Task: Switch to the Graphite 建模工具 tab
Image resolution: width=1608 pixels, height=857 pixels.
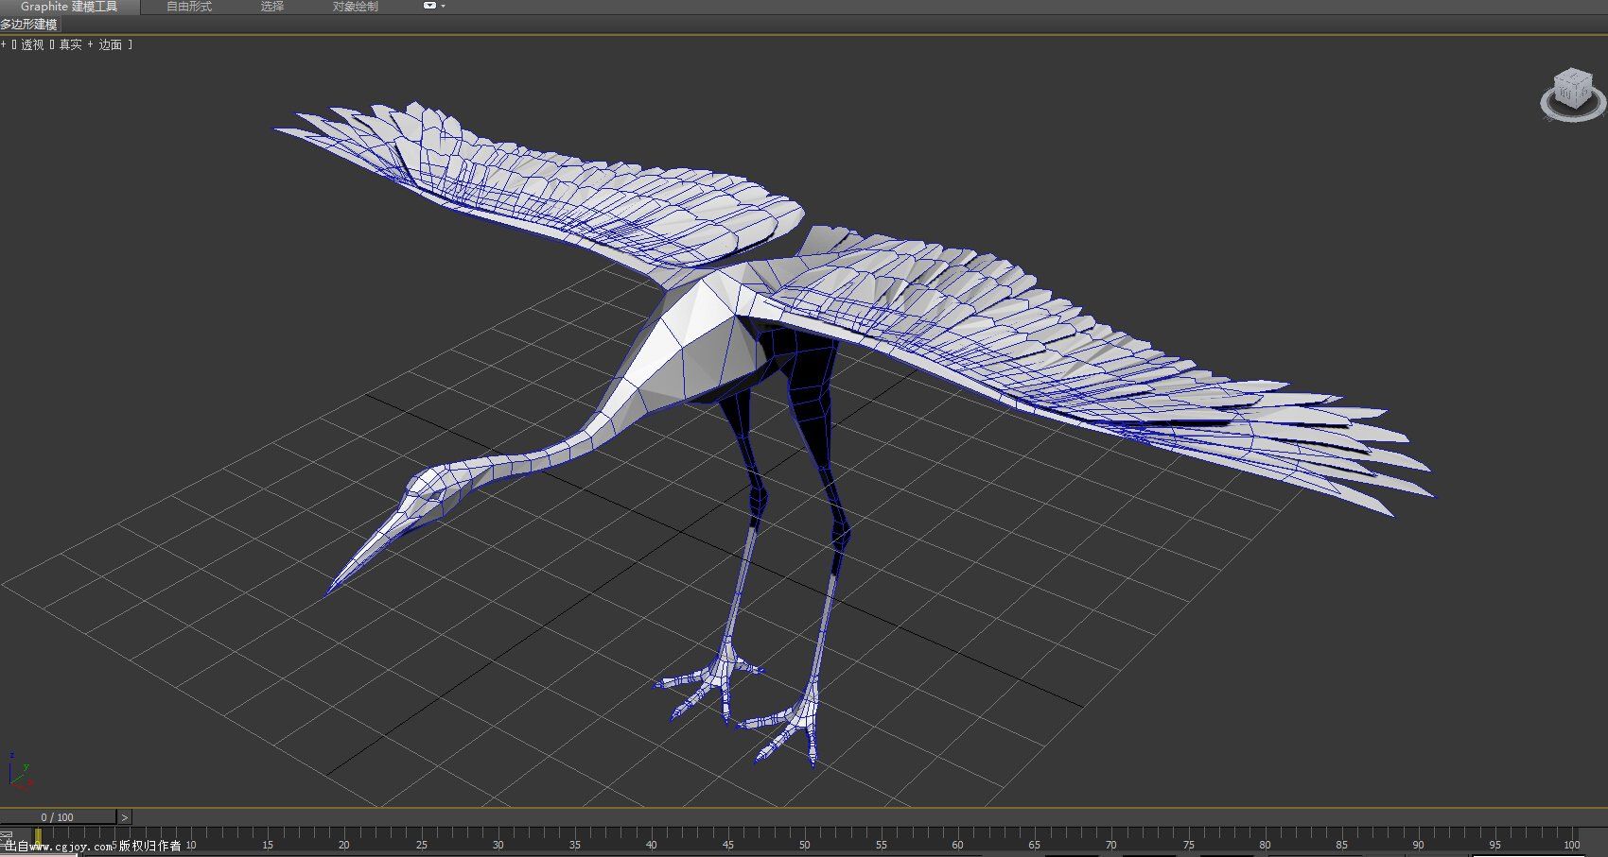Action: point(69,7)
